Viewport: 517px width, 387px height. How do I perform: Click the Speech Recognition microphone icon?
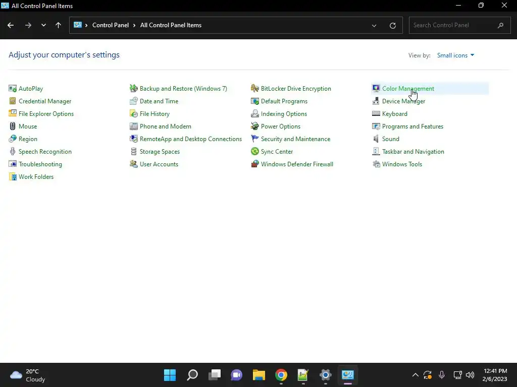tap(13, 151)
